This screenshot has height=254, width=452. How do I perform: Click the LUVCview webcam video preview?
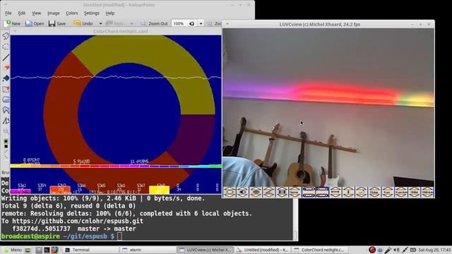328,107
